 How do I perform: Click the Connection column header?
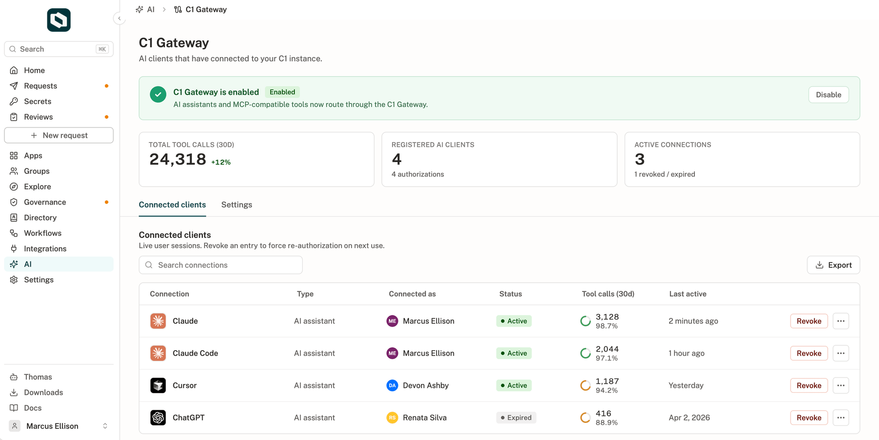pyautogui.click(x=169, y=294)
